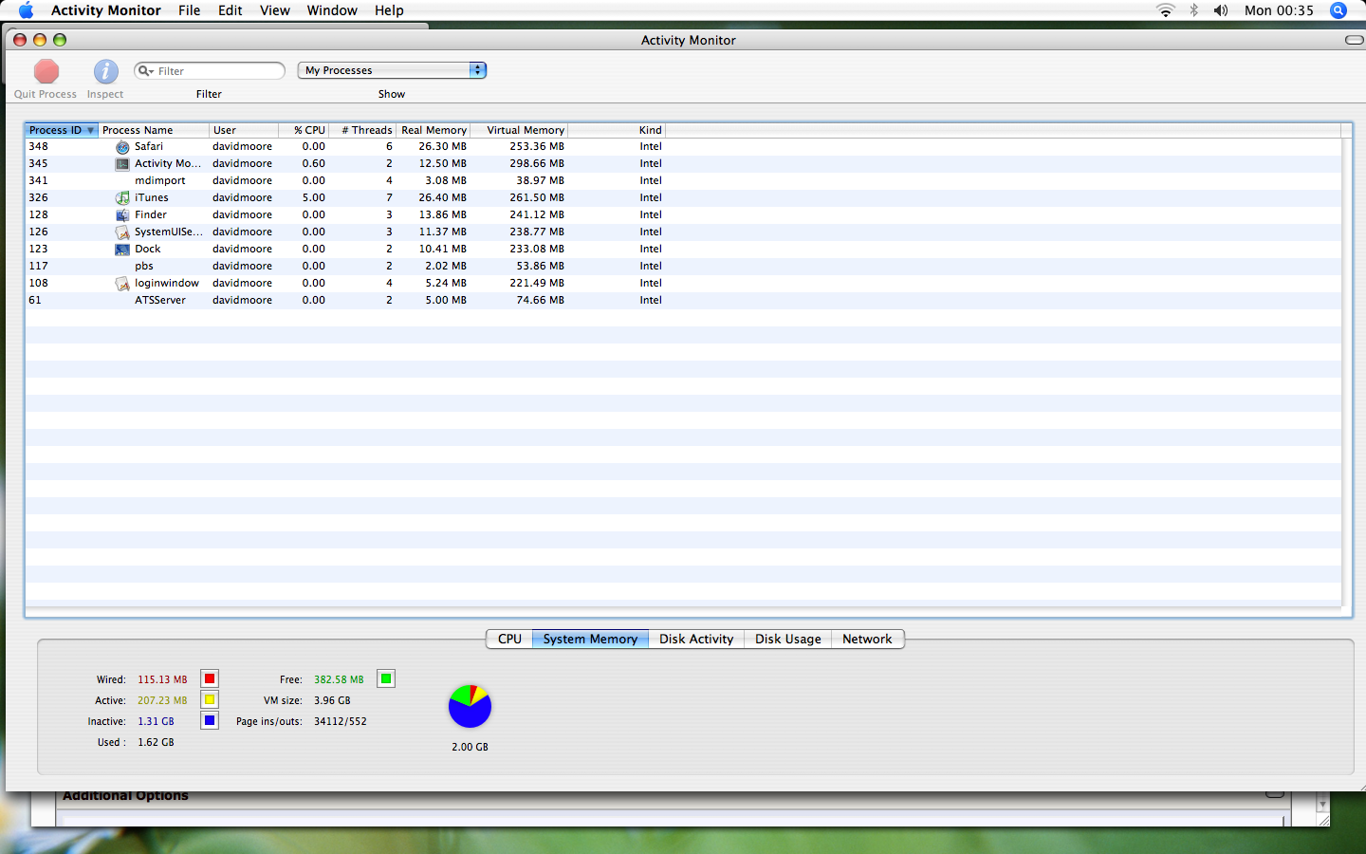Sort by Kind column header
The height and width of the screenshot is (854, 1366).
[617, 130]
